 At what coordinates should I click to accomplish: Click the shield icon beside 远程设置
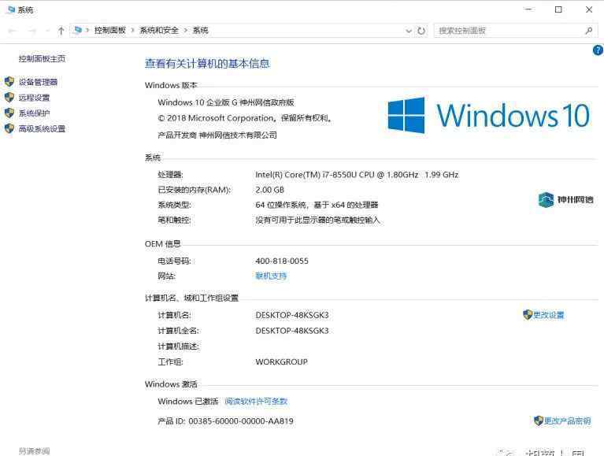click(9, 98)
